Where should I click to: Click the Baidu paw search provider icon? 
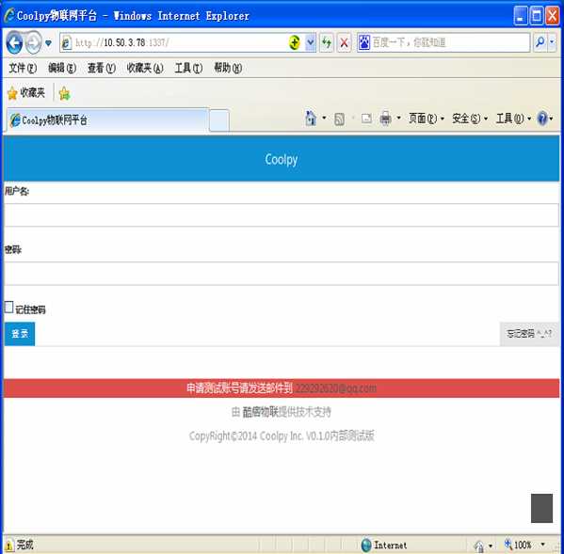tap(364, 42)
